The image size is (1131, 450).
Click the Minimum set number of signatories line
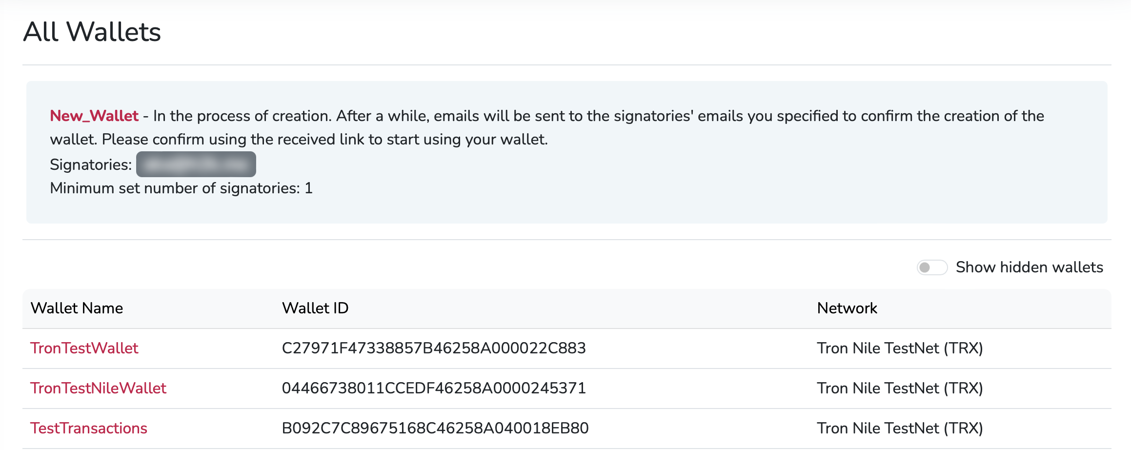[181, 188]
